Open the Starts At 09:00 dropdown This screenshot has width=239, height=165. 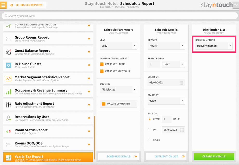pos(166,101)
